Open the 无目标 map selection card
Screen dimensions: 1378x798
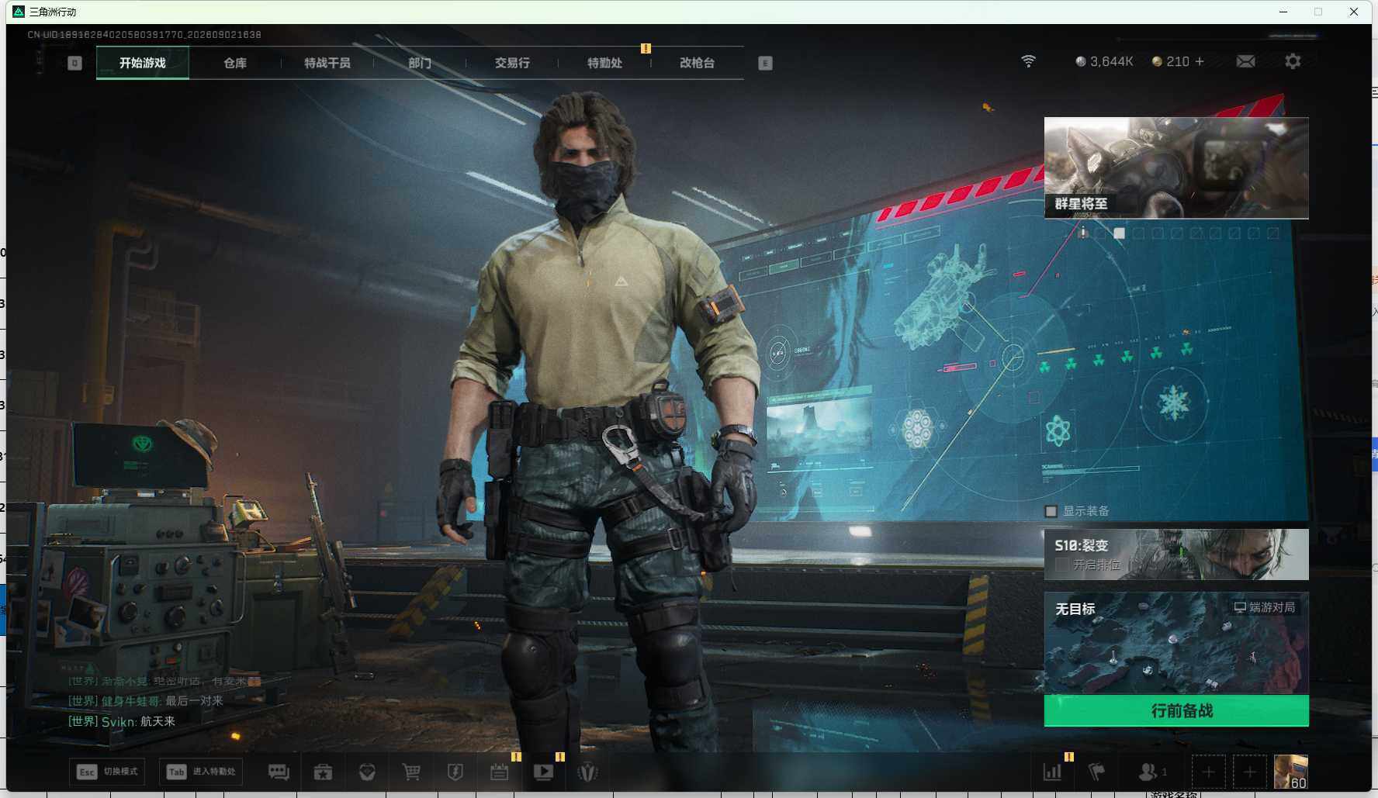(1176, 643)
